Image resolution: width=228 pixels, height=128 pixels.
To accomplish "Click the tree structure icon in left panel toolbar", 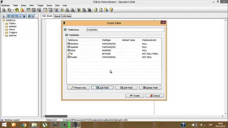I will [4, 16].
